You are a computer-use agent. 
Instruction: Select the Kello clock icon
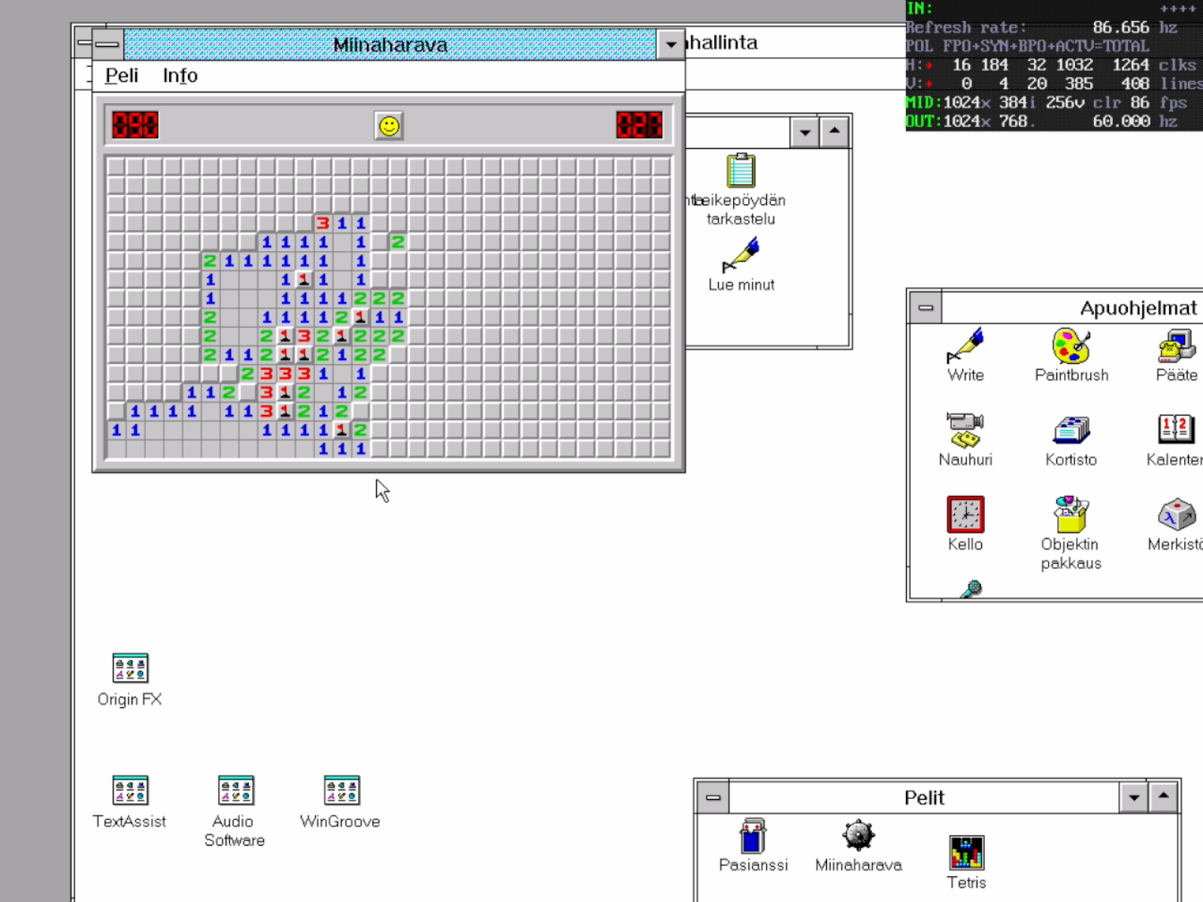965,515
